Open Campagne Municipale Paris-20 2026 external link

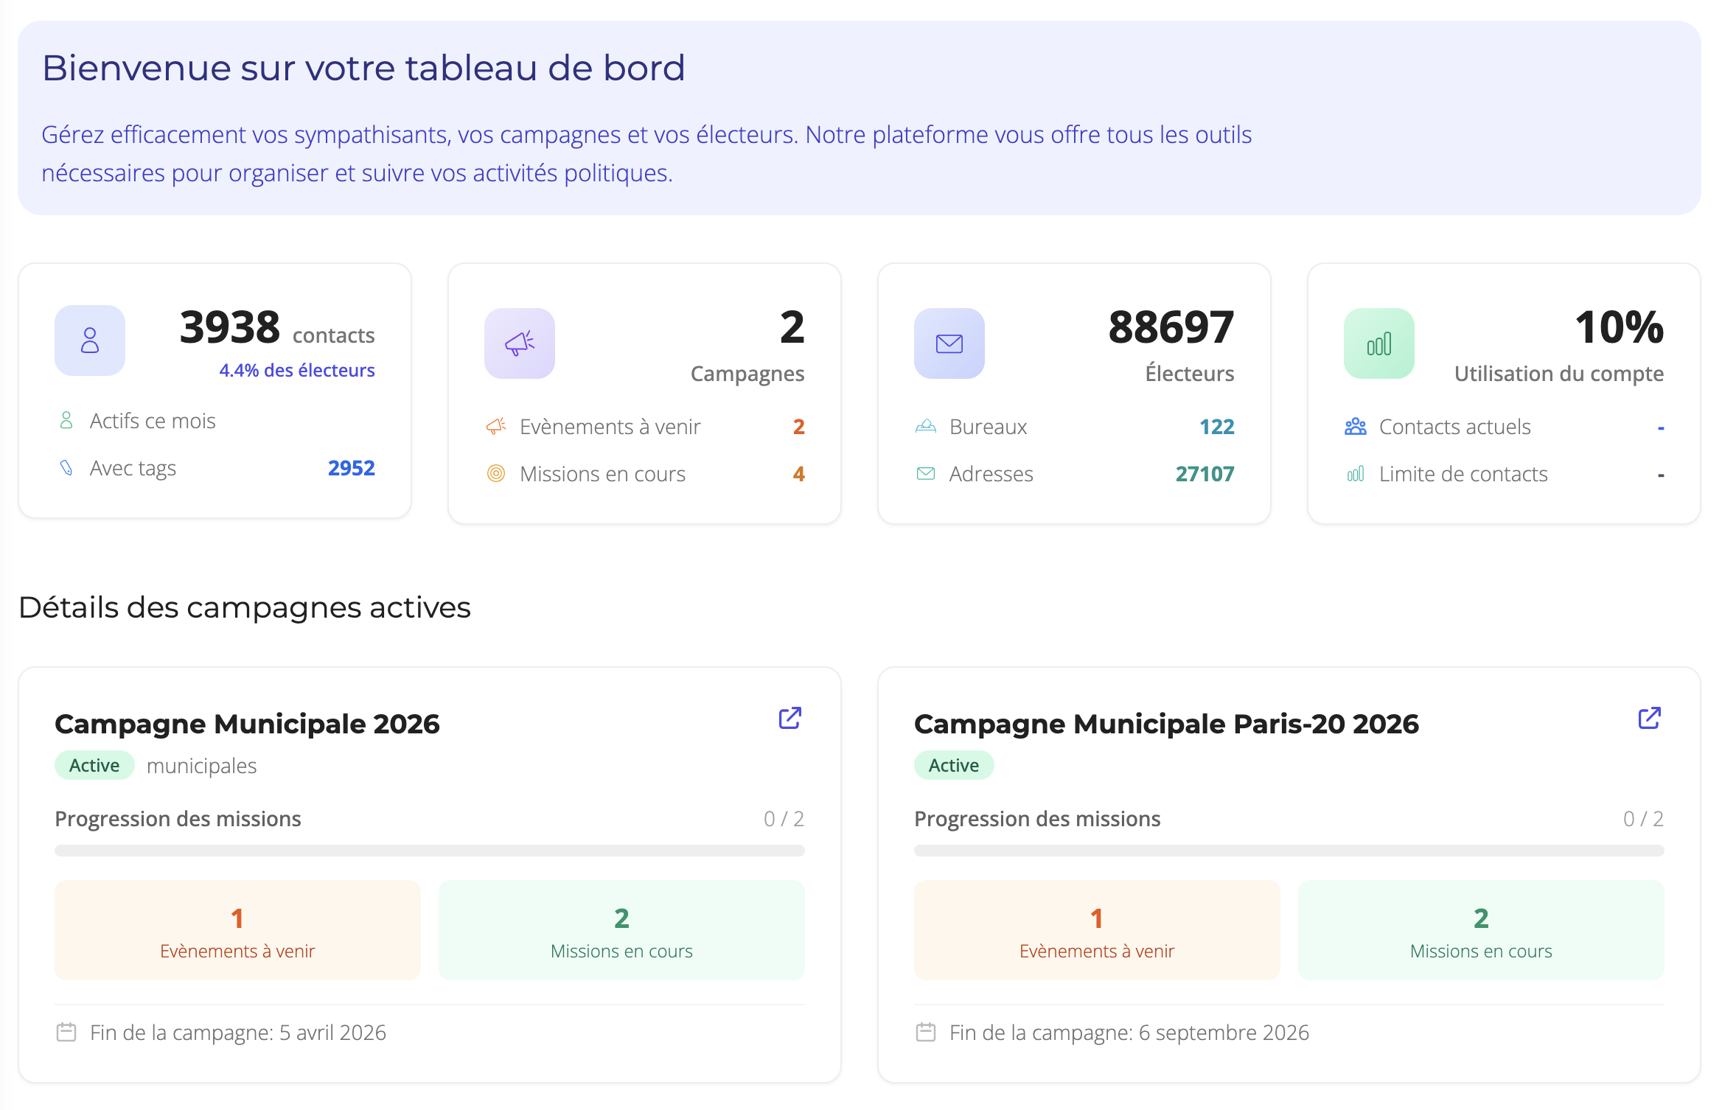(x=1648, y=718)
